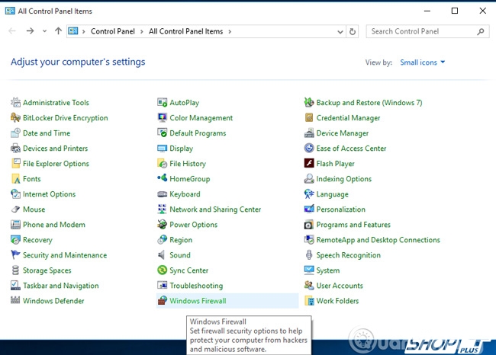
Task: Click the HomeGroup icon
Action: [162, 179]
